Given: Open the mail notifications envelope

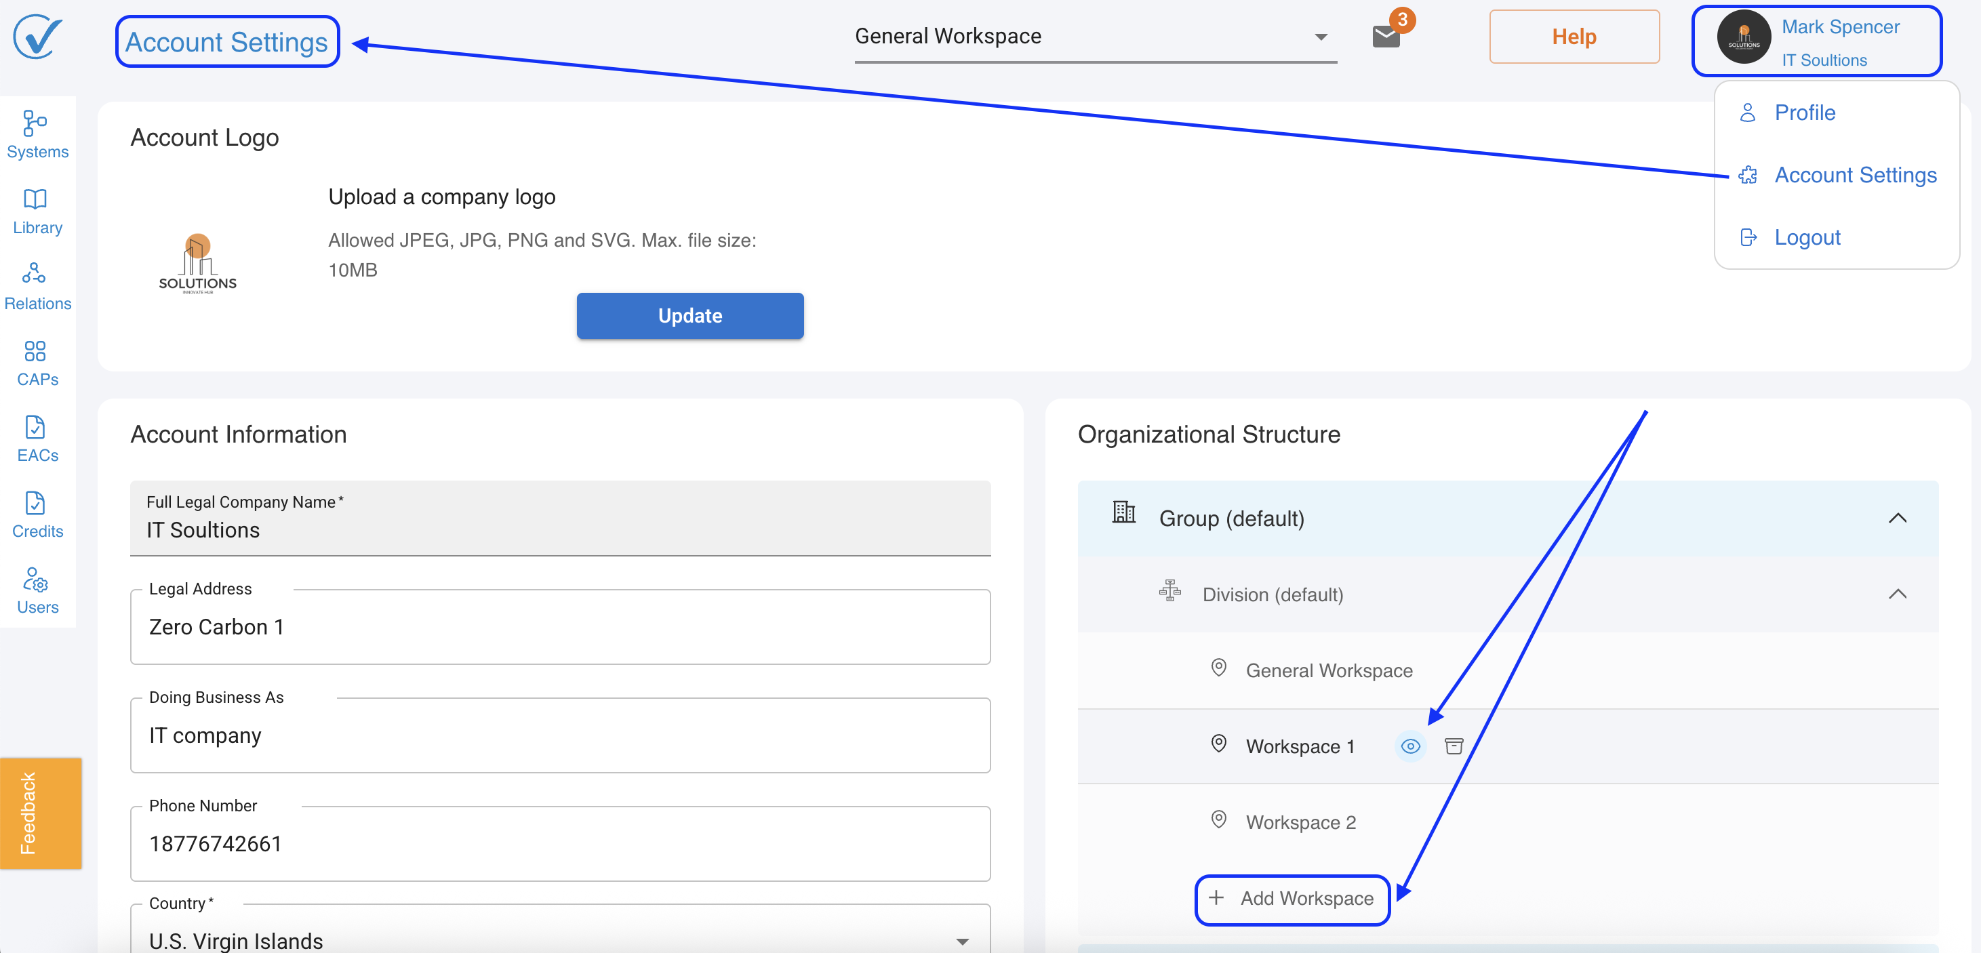Looking at the screenshot, I should click(x=1386, y=36).
